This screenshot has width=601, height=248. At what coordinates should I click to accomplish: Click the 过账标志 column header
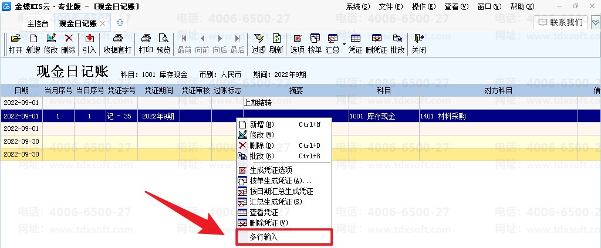point(227,90)
